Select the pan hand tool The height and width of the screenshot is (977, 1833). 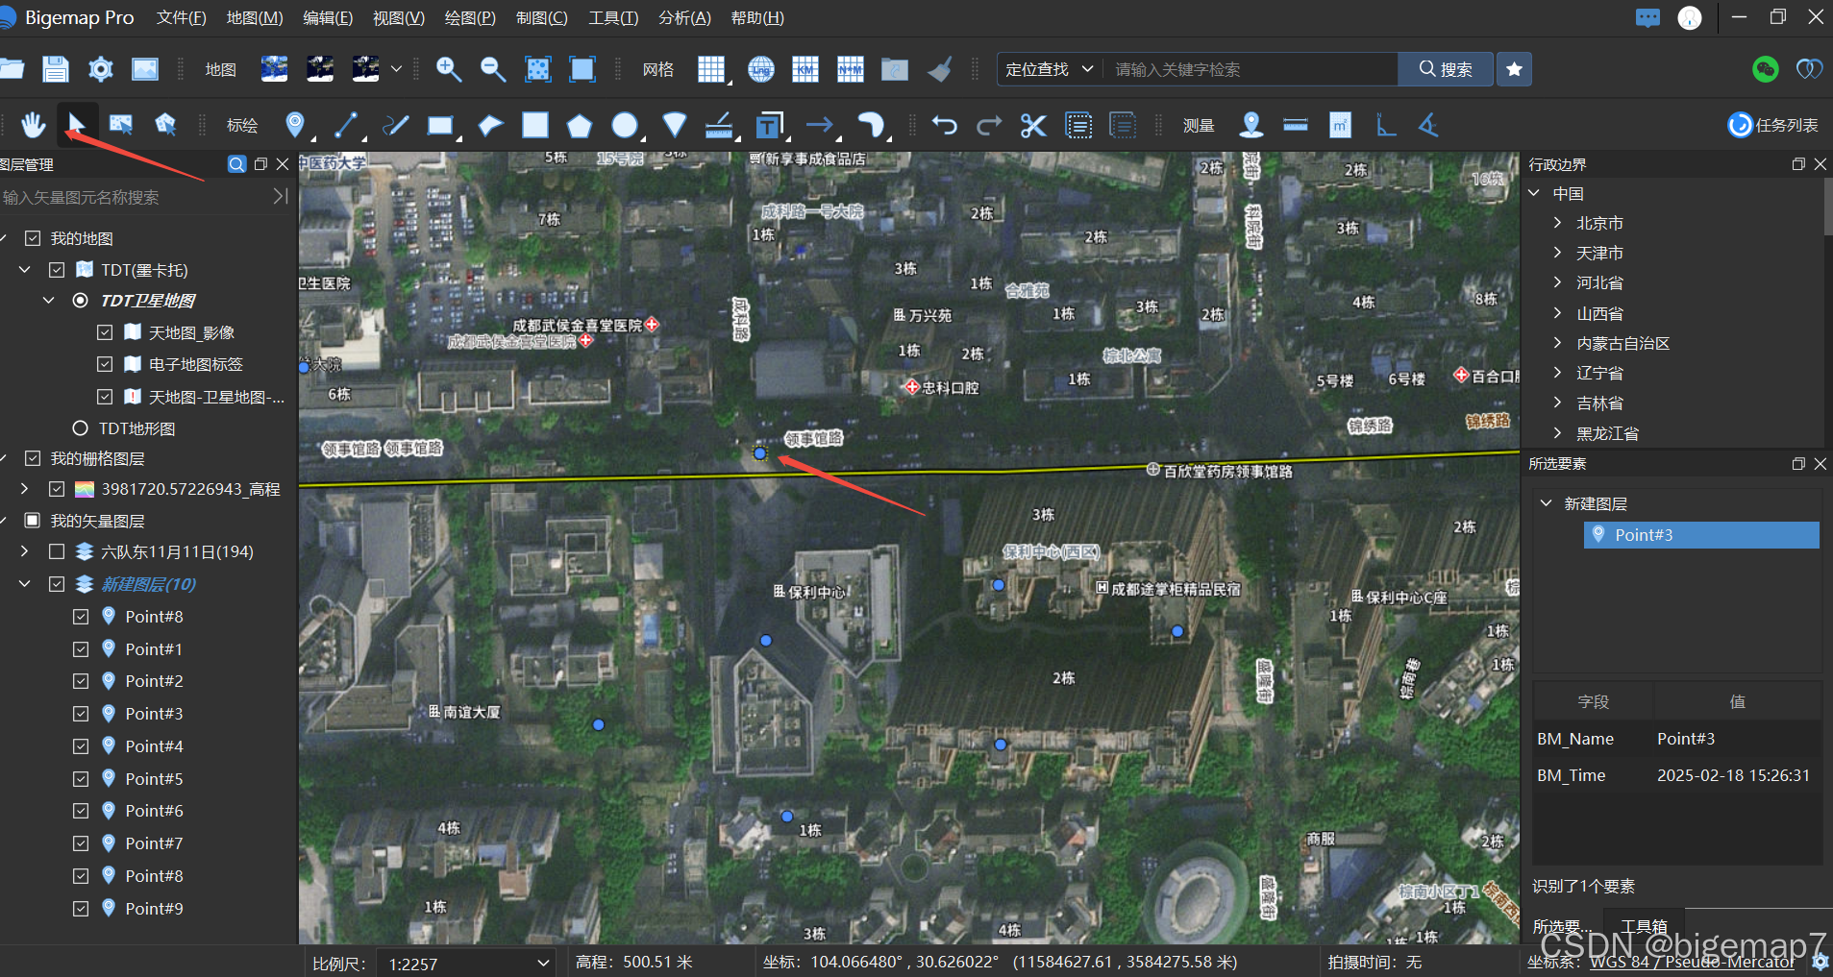(34, 125)
